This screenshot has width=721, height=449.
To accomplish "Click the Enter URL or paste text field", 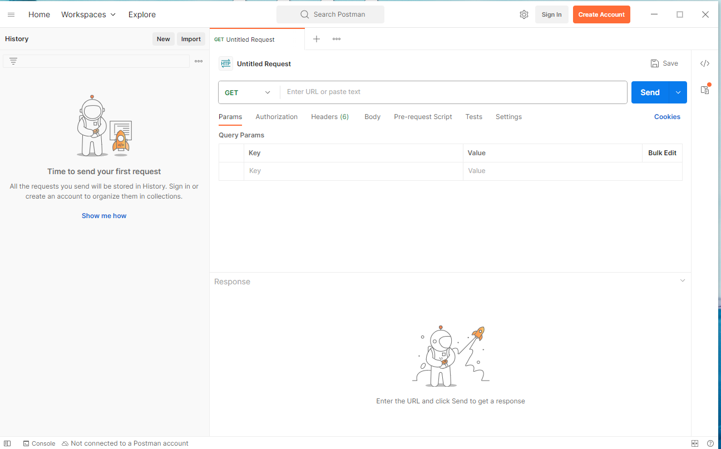I will point(453,92).
